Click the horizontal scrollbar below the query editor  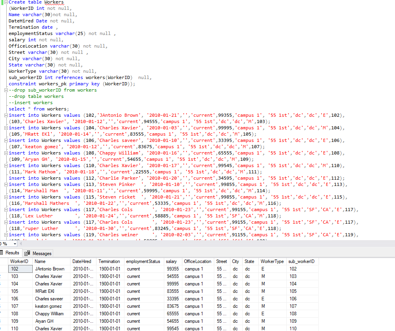pos(197,244)
